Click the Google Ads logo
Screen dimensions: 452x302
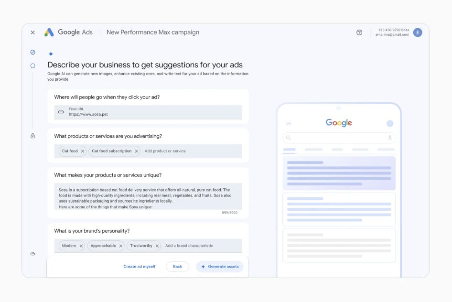69,32
